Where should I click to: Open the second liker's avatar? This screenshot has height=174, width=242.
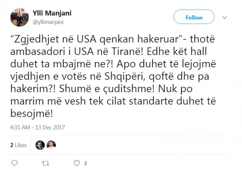51,145
